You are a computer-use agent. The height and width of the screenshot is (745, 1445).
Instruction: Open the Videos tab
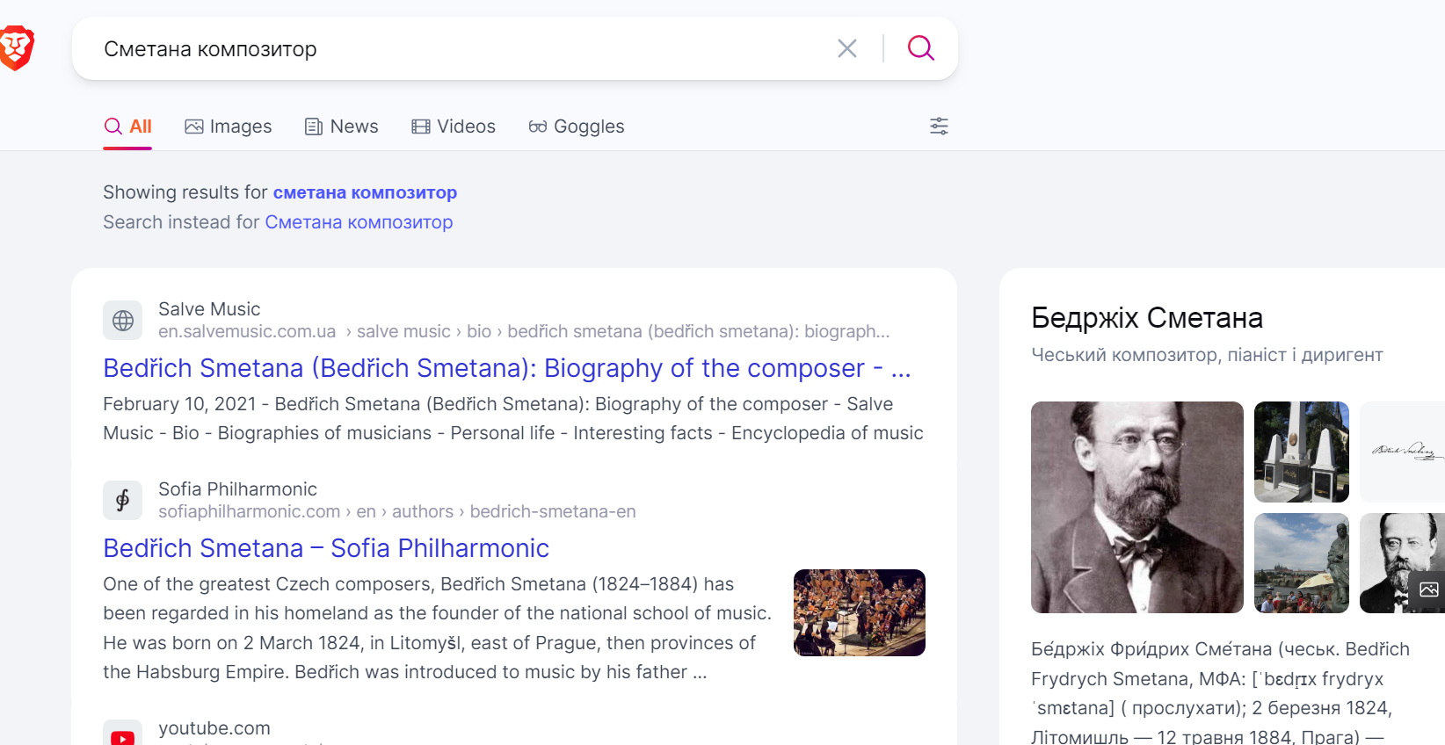click(454, 127)
